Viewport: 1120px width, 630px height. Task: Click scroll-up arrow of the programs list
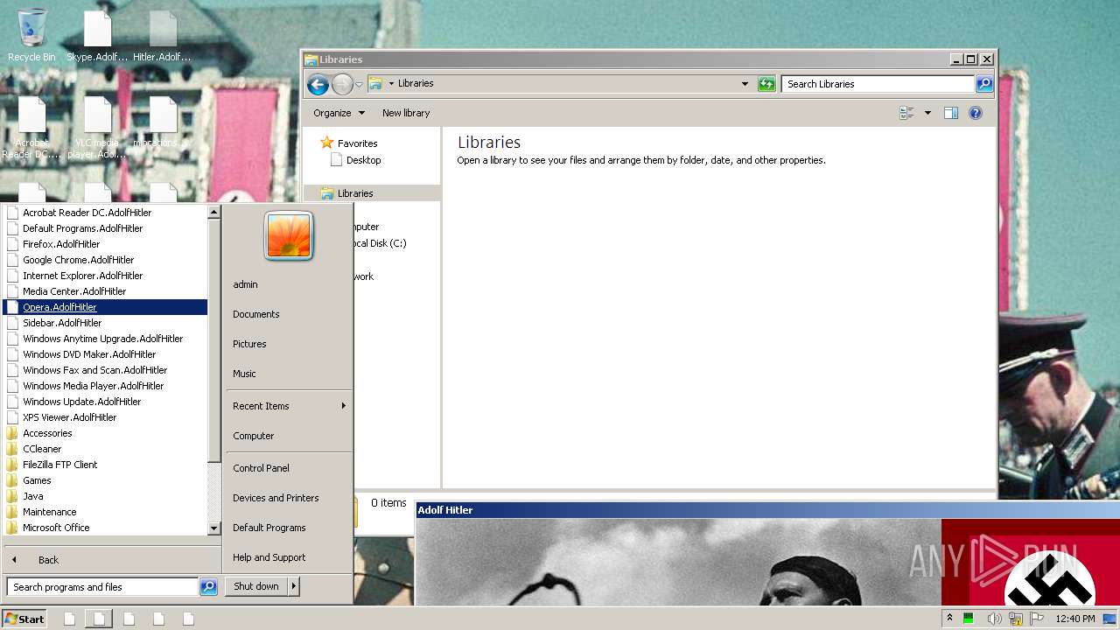click(213, 213)
